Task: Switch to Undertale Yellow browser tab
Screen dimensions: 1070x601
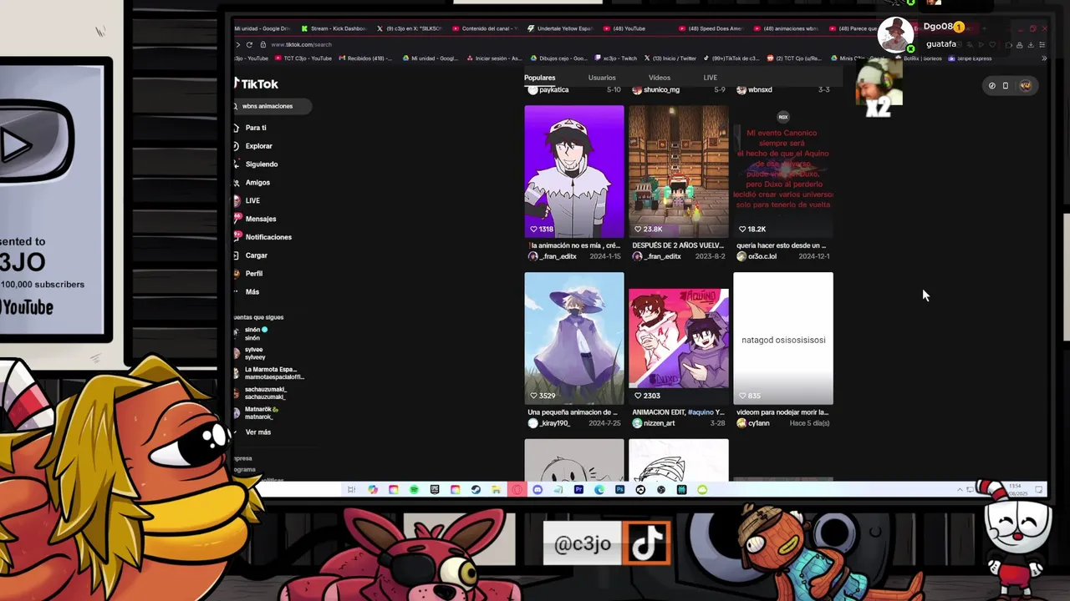Action: tap(559, 28)
